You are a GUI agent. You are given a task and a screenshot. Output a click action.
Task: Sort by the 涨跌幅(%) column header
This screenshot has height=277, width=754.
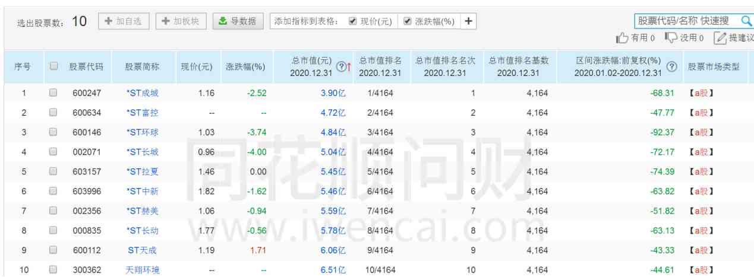pyautogui.click(x=245, y=66)
